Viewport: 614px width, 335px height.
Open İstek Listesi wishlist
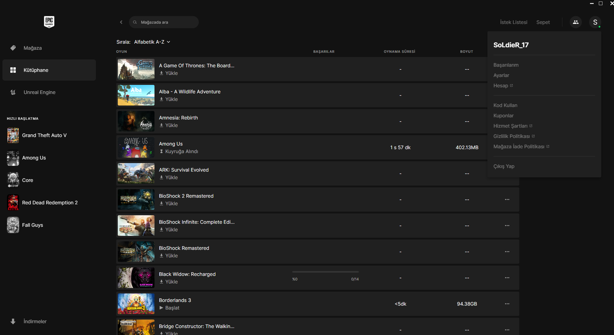tap(514, 22)
